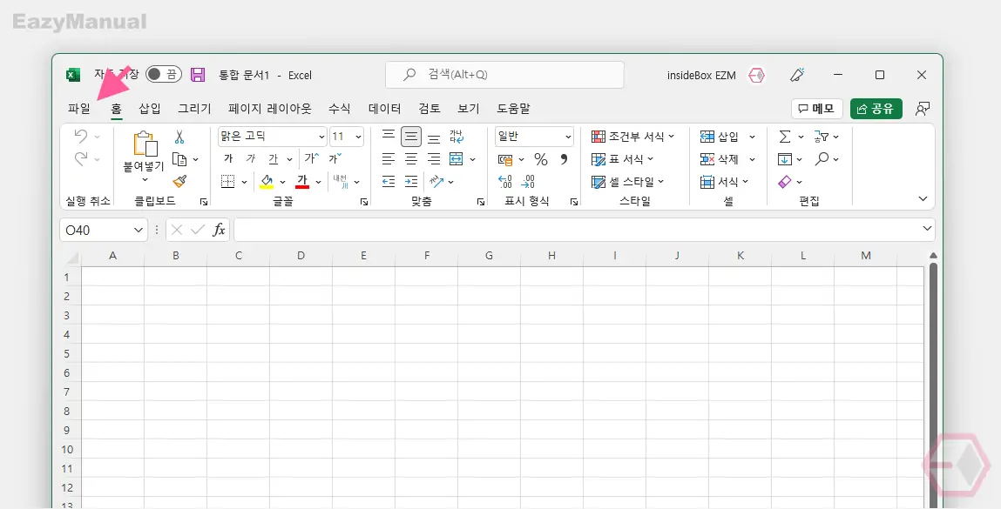Click the Decrease Decimal icon
The image size is (1001, 509).
528,182
